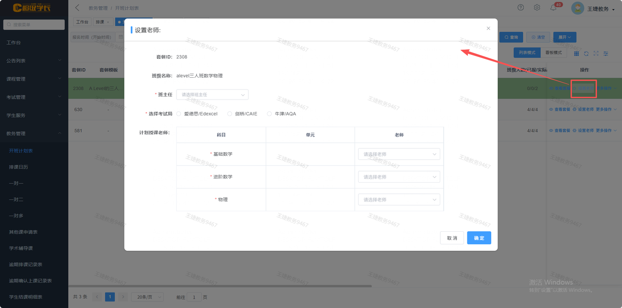Select the 剑桥/CAIE radio button
The width and height of the screenshot is (622, 308).
(230, 114)
